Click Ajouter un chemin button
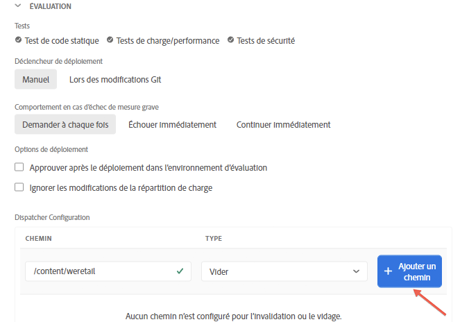Viewport: 469px width, 322px height. click(409, 271)
